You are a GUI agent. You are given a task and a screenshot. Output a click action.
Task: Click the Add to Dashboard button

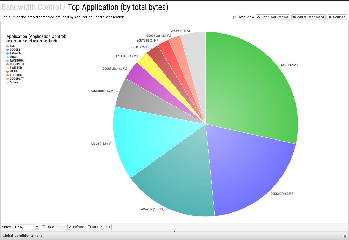pos(308,17)
